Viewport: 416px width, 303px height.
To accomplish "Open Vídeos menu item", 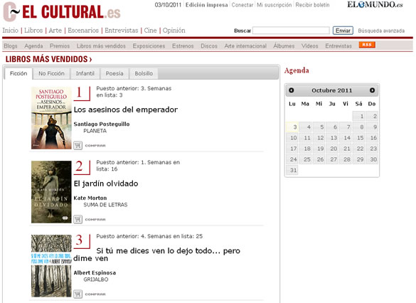I will [309, 46].
